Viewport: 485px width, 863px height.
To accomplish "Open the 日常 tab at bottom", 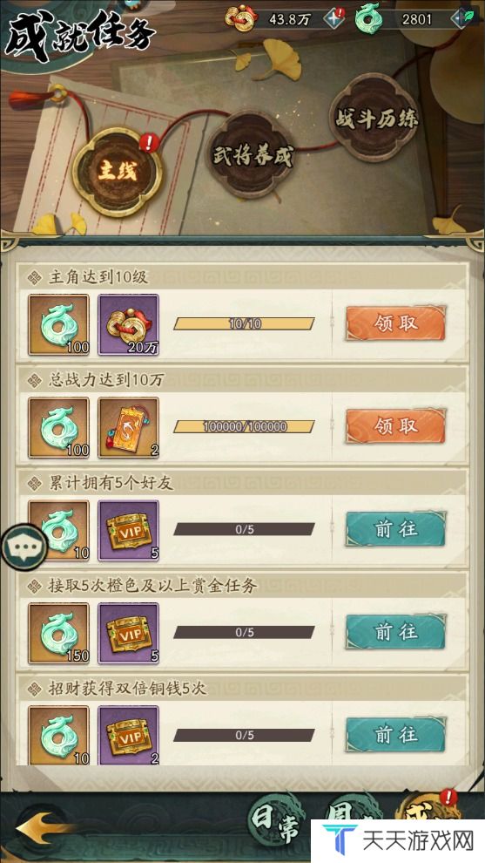I will 273,825.
